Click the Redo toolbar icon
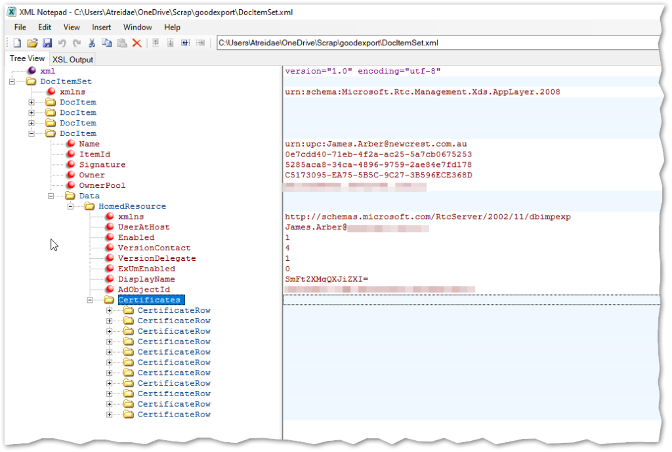The image size is (672, 452). [x=77, y=43]
